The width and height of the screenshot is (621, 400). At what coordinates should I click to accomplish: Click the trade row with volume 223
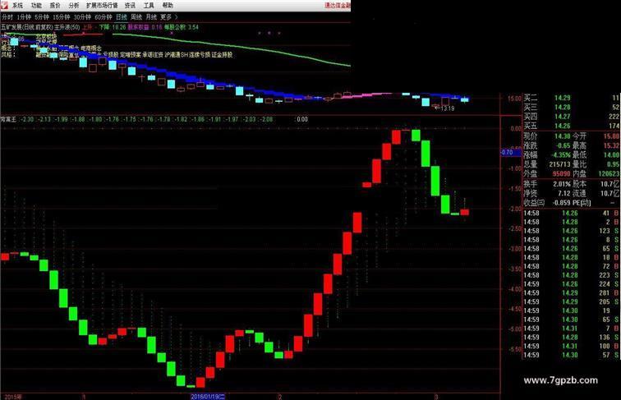click(571, 275)
